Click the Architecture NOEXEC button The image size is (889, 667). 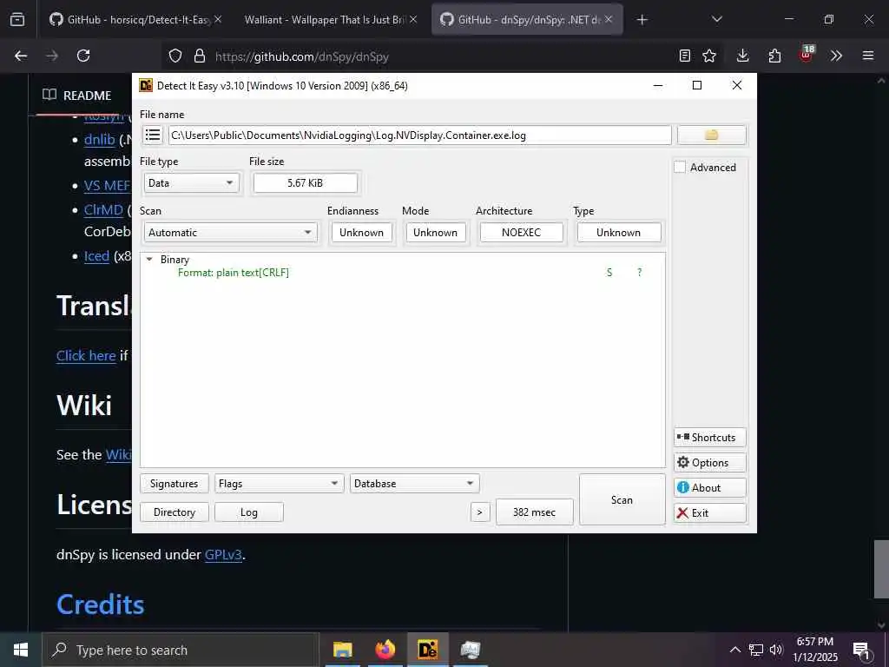pos(522,233)
